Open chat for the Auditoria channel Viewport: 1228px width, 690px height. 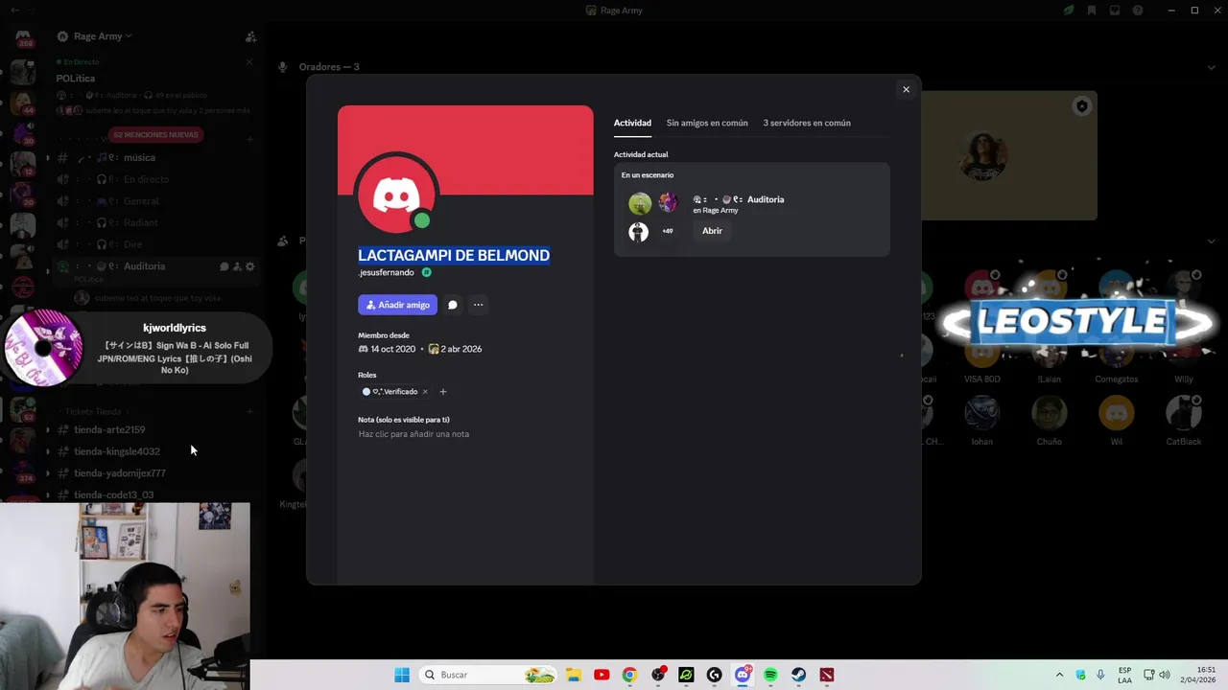pyautogui.click(x=224, y=266)
